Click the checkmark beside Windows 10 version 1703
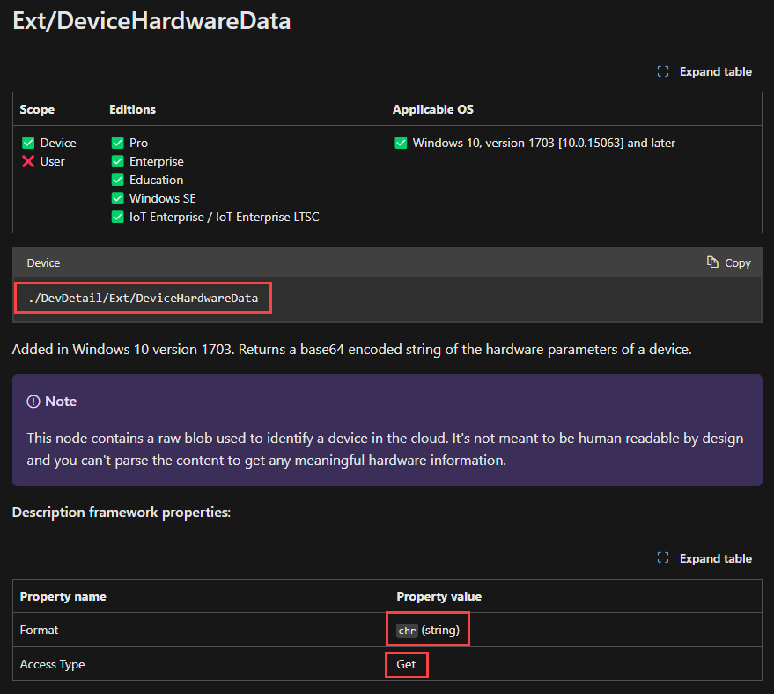Image resolution: width=774 pixels, height=694 pixels. tap(401, 143)
